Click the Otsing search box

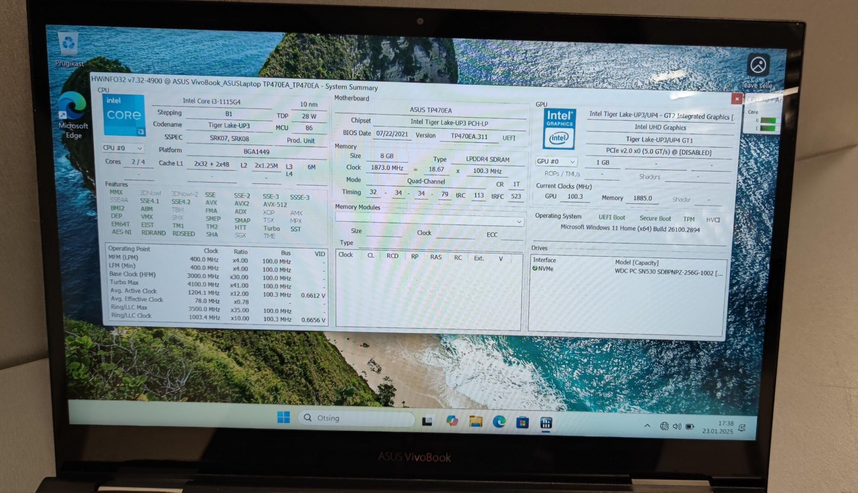[356, 418]
